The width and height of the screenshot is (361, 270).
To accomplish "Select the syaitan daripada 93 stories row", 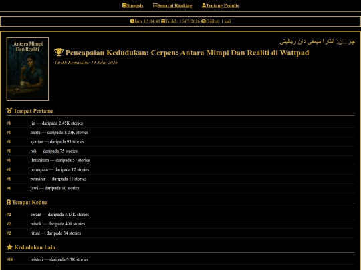I will (180, 141).
